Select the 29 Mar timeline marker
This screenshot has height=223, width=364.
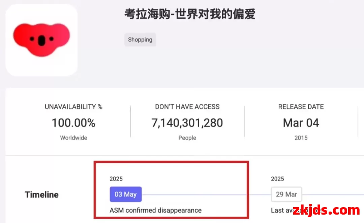pyautogui.click(x=286, y=194)
